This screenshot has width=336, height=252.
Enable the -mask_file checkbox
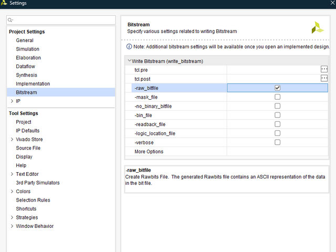(x=277, y=97)
